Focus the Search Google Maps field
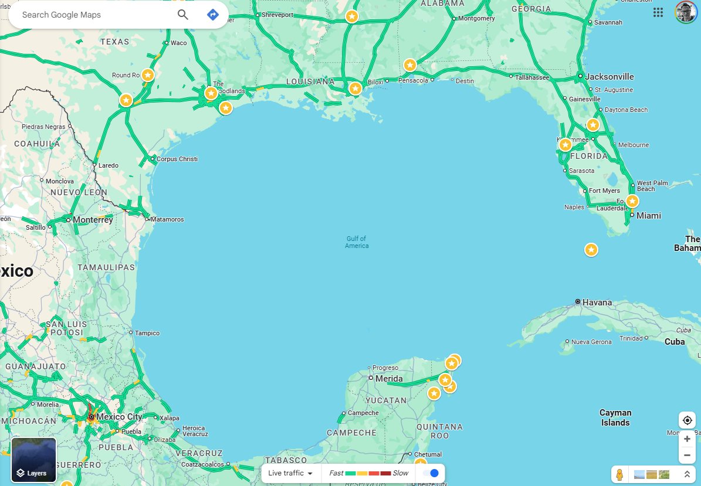Image resolution: width=701 pixels, height=486 pixels. coord(94,15)
